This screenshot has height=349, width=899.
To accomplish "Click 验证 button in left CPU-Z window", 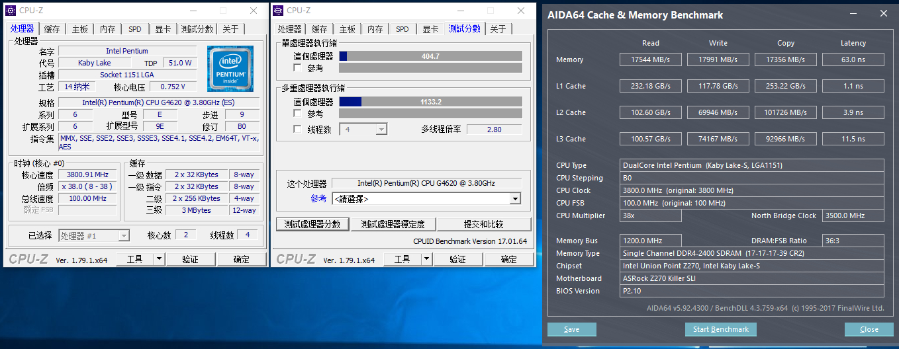I will pos(191,259).
